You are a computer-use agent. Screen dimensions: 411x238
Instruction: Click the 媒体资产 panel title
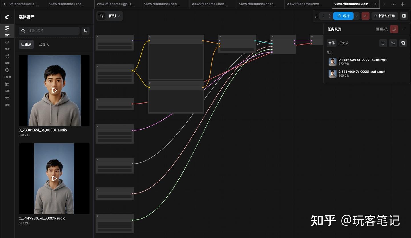pyautogui.click(x=27, y=17)
